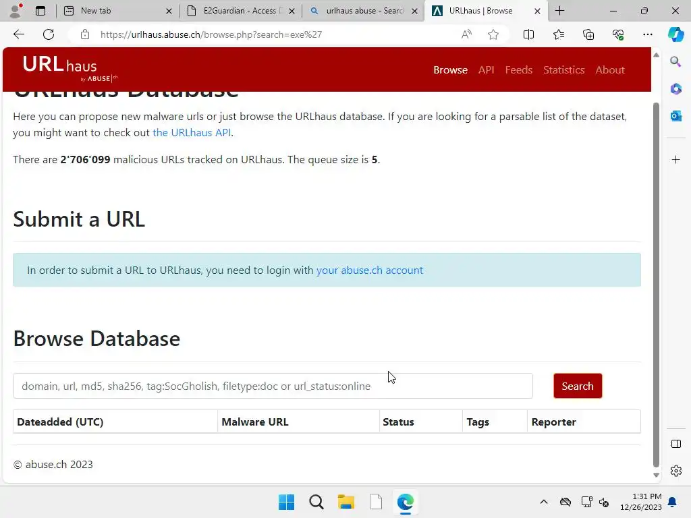Click the 2'706'099 malicious URLs count

pos(86,159)
